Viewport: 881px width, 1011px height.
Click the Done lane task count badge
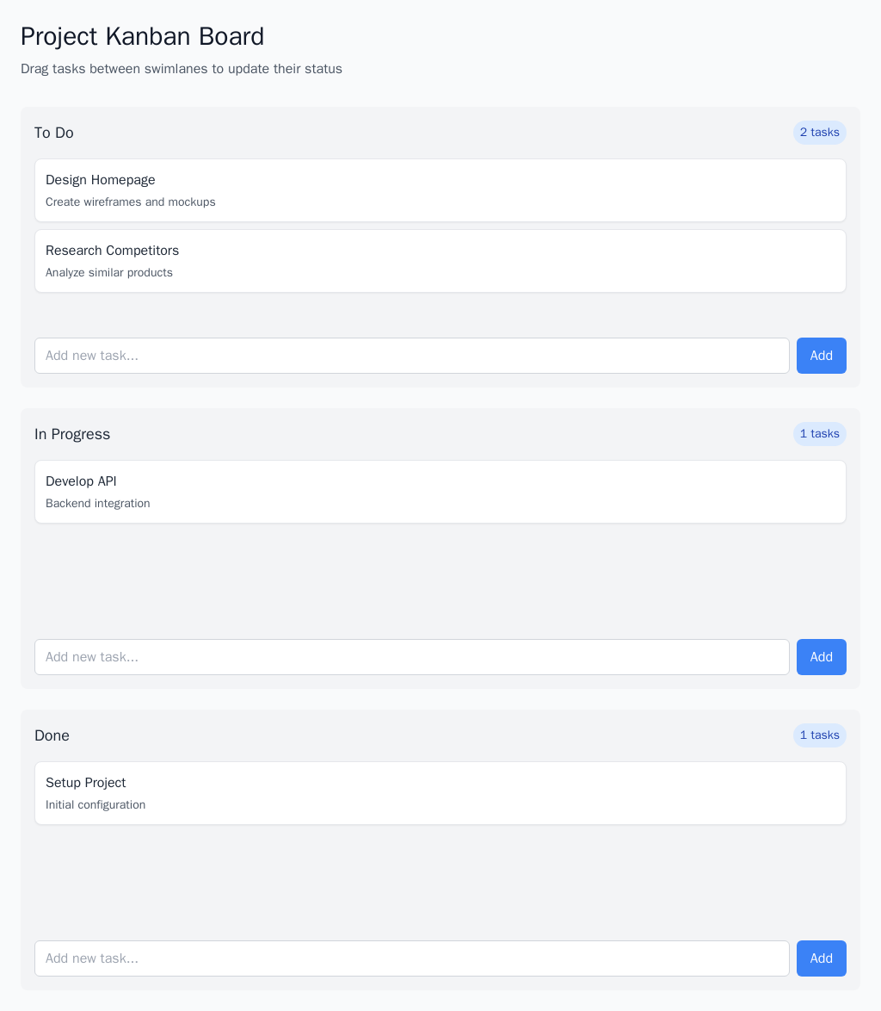point(819,735)
